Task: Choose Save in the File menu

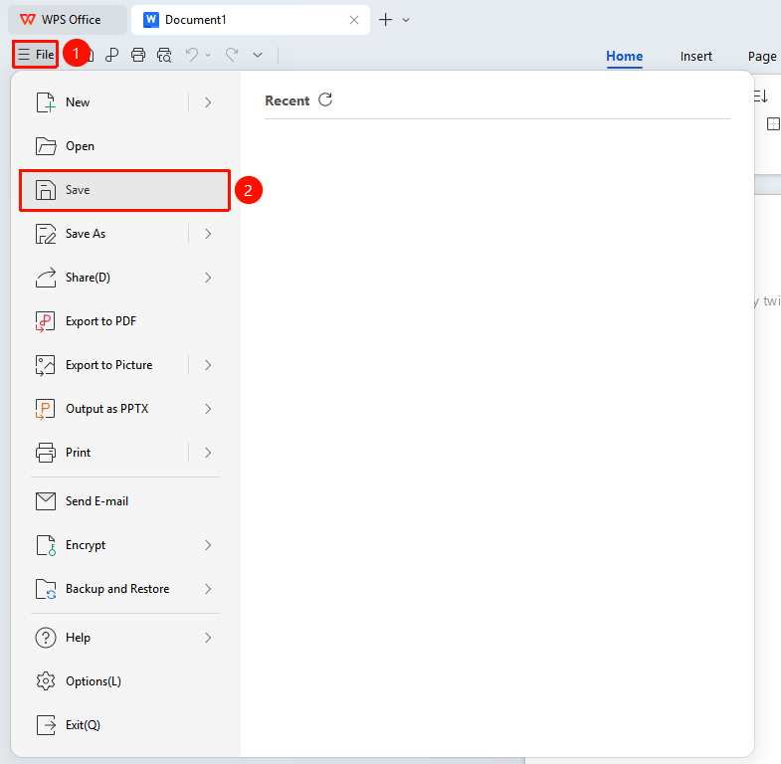Action: [x=124, y=190]
